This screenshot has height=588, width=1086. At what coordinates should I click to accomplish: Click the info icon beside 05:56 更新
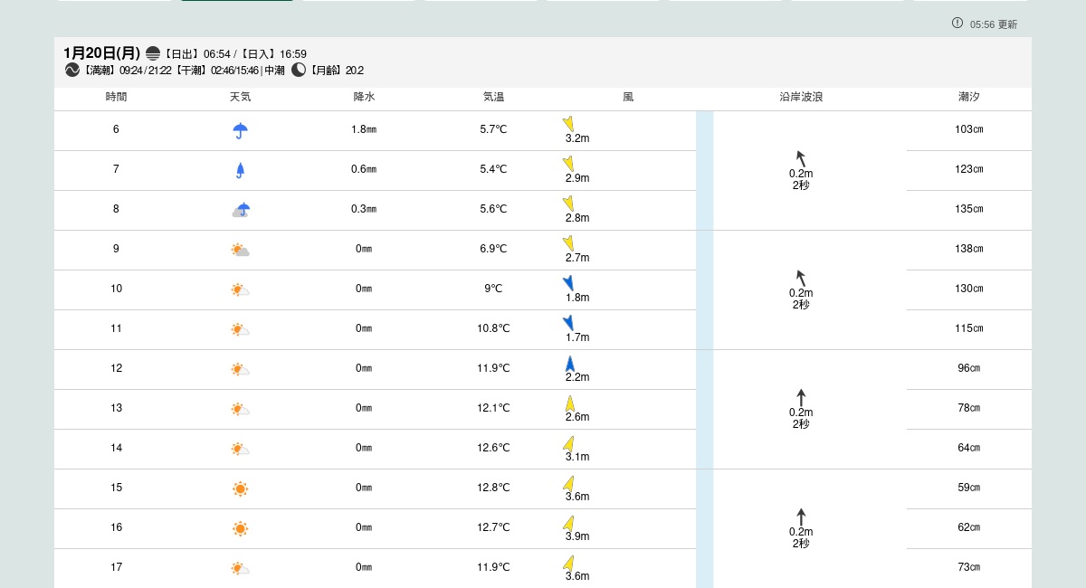point(957,23)
